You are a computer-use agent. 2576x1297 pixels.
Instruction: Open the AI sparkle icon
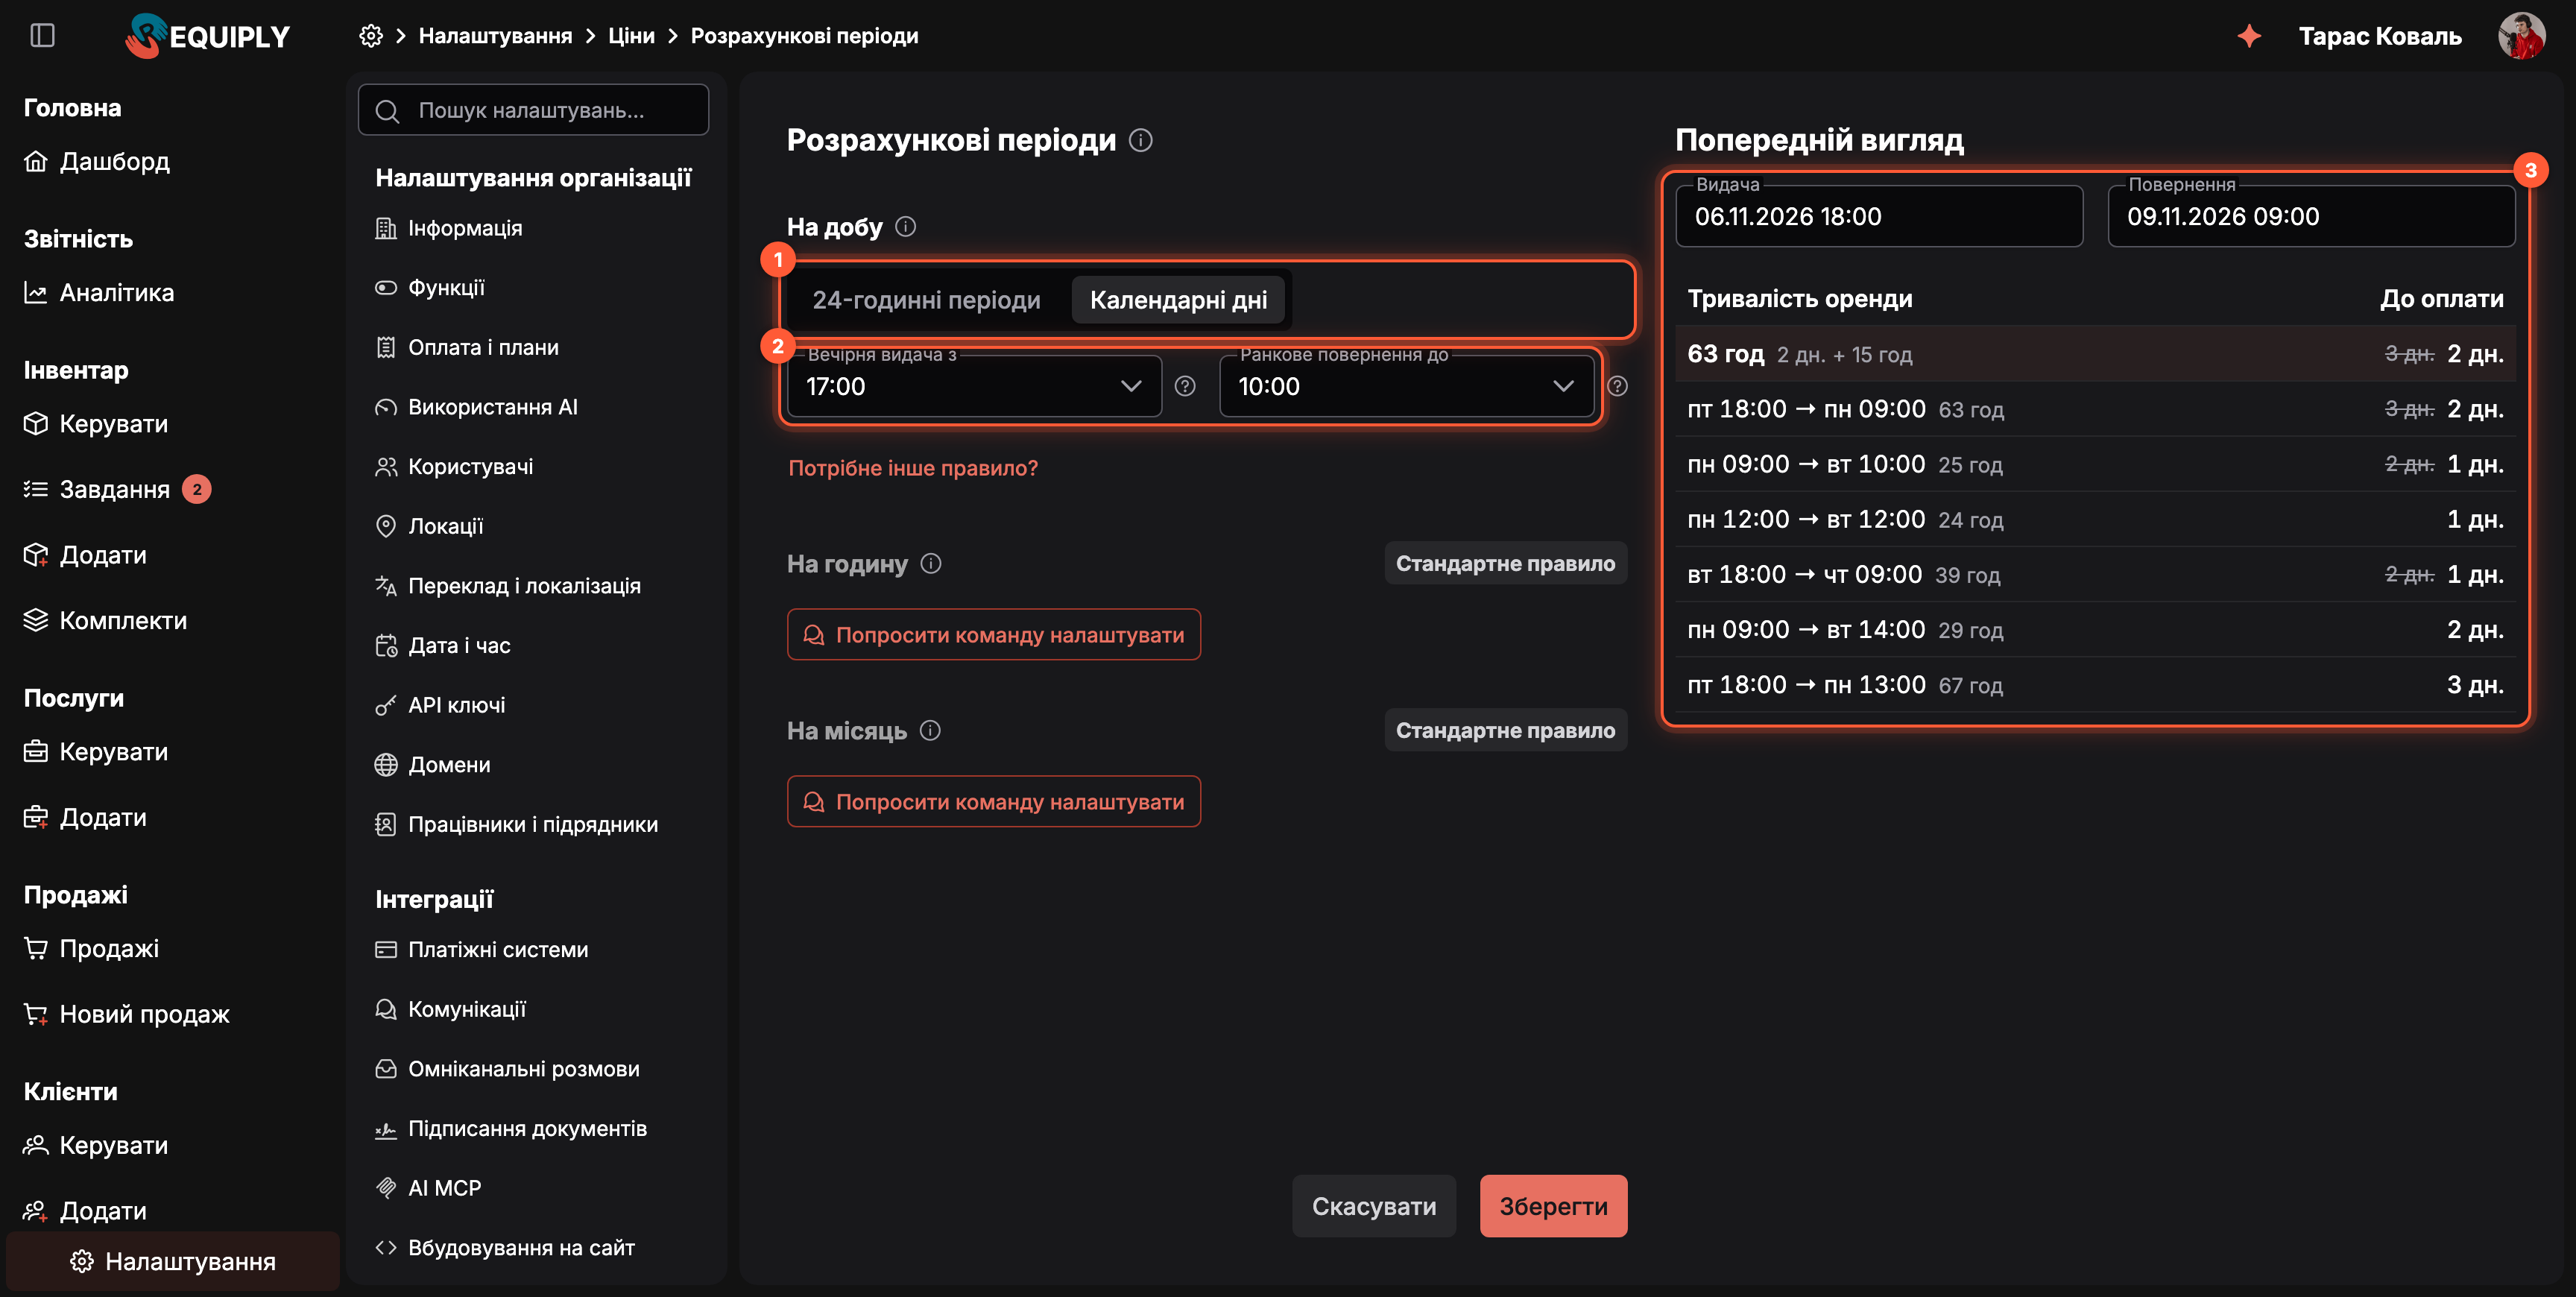2249,36
